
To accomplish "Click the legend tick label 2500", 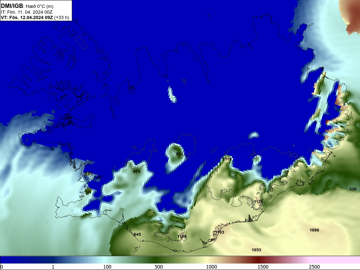I will [314, 267].
